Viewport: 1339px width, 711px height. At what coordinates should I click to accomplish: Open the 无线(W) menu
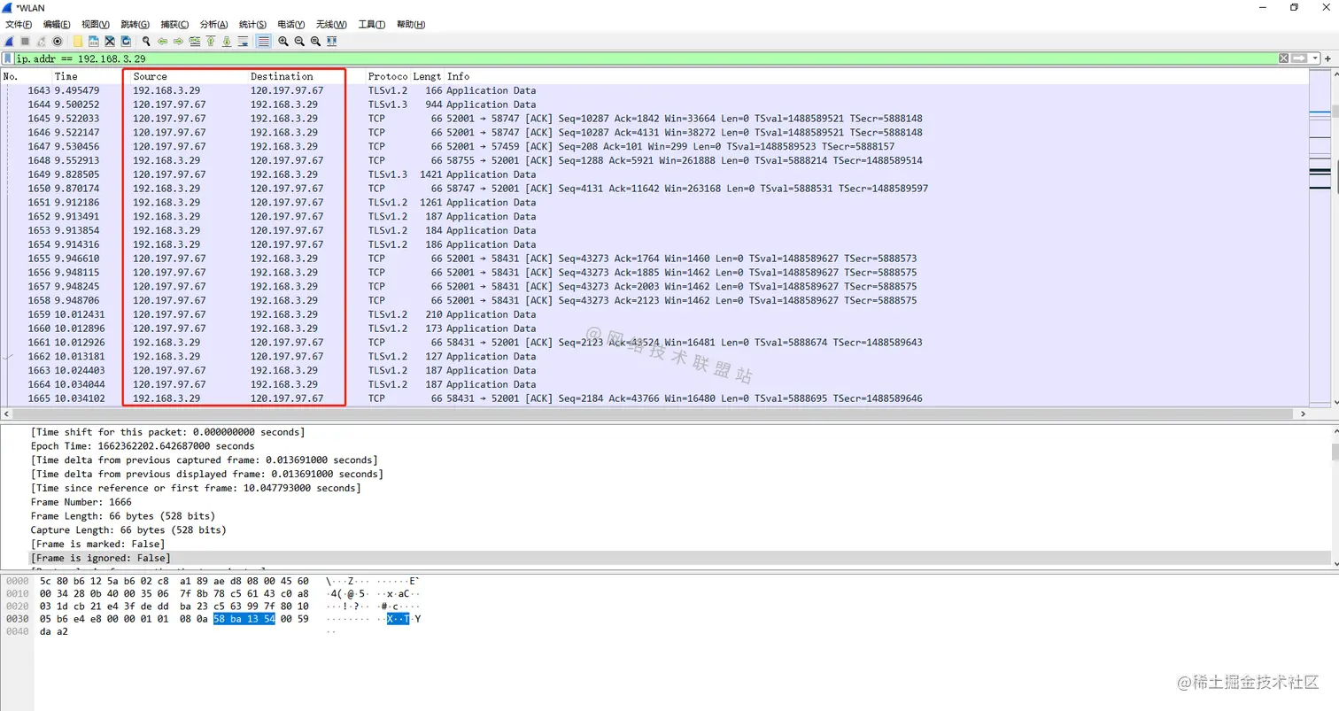(x=331, y=24)
